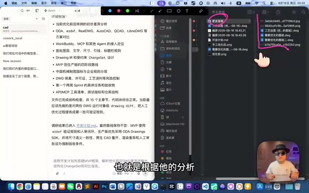This screenshot has height=193, width=309.
Task: Click the message input field
Action: click(x=100, y=164)
